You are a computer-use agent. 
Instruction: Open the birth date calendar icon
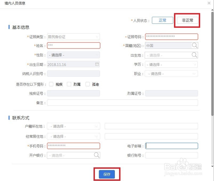tap(97, 64)
